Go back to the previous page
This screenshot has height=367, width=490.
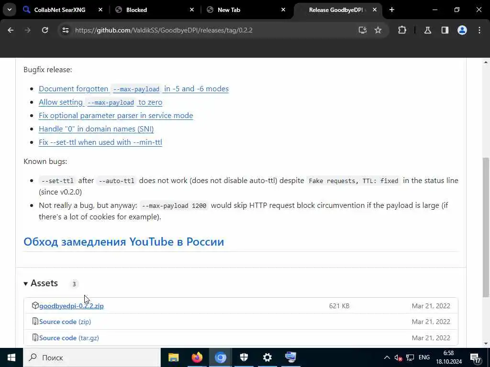pos(11,30)
